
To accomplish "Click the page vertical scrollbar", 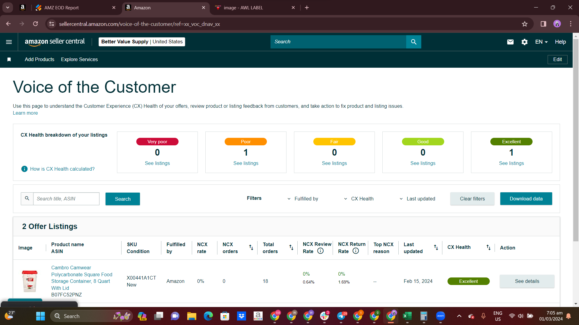I will click(x=576, y=140).
